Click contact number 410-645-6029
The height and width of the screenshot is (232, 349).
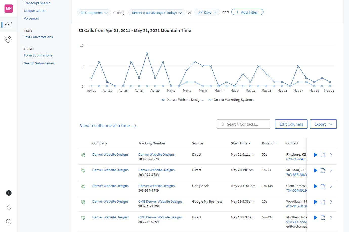[296, 206]
